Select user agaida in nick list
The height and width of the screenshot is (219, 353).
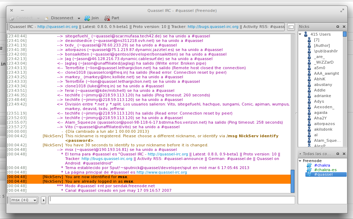pos(320,113)
